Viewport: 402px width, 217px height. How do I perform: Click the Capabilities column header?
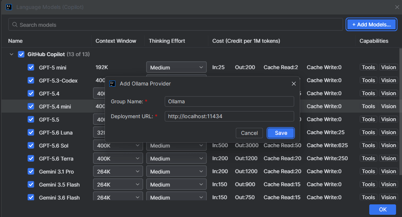click(374, 41)
